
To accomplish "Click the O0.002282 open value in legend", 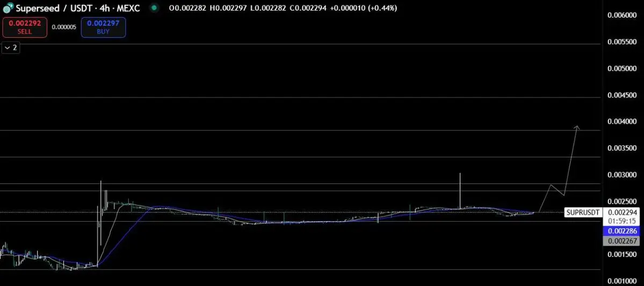I will 187,8.
